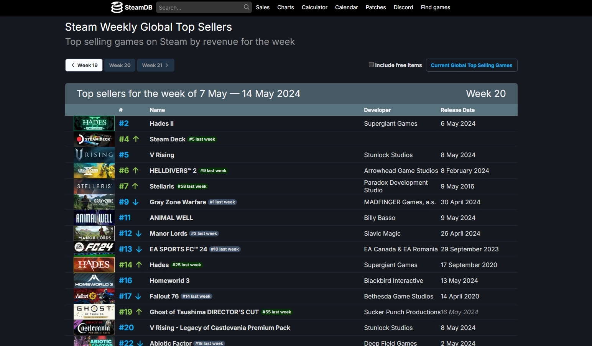Viewport: 592px width, 346px height.
Task: Open the Stellaris name link
Action: click(162, 186)
